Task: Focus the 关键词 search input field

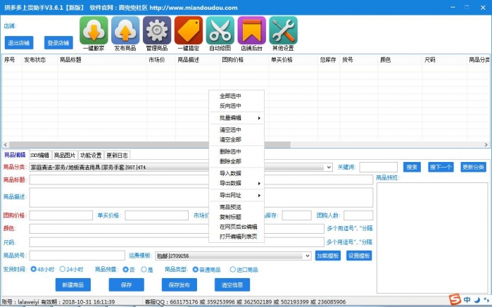Action: point(379,167)
